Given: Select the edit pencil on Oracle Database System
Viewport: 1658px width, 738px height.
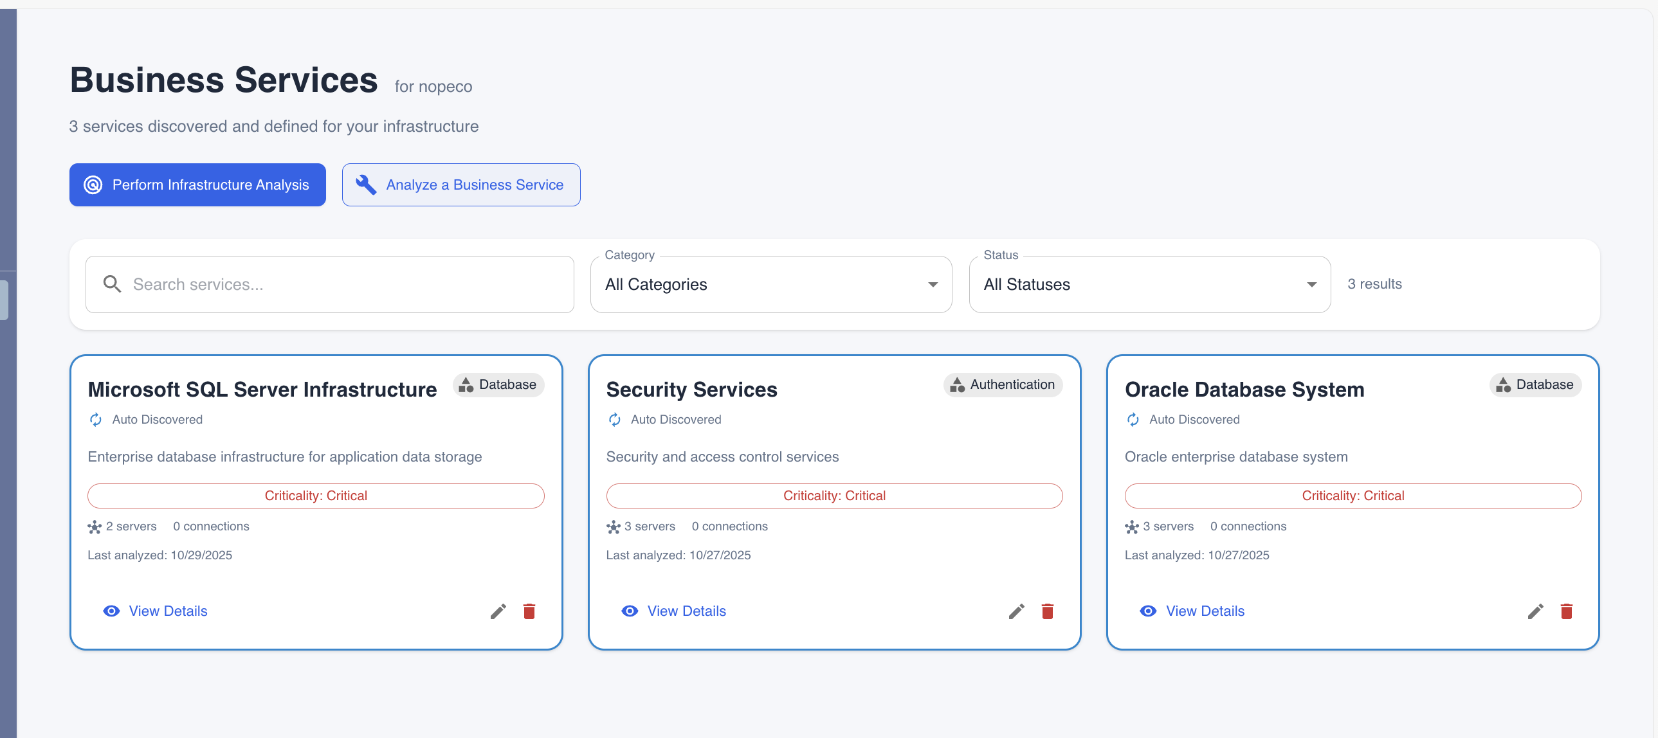Looking at the screenshot, I should tap(1536, 611).
